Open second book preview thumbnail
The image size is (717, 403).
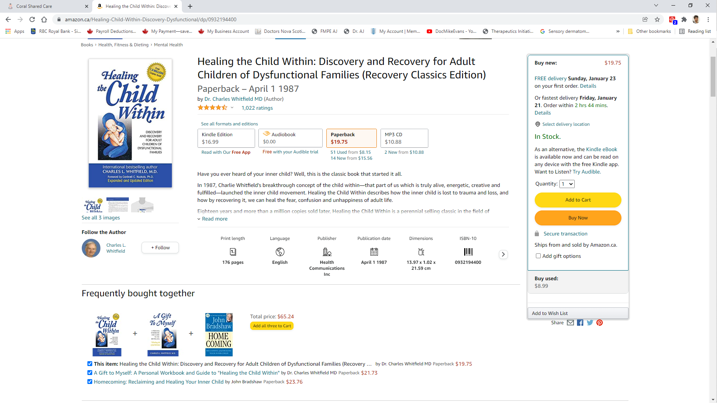pyautogui.click(x=118, y=205)
